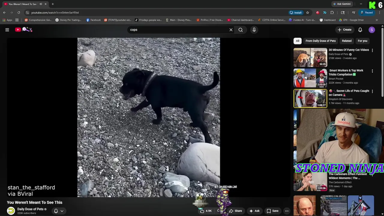384x216 pixels.
Task: Start voice search with the microphone icon
Action: click(254, 30)
